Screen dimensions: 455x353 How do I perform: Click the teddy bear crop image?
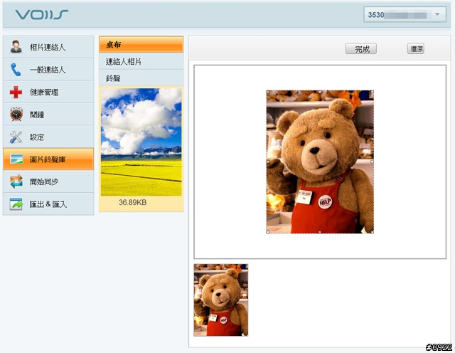(320, 162)
